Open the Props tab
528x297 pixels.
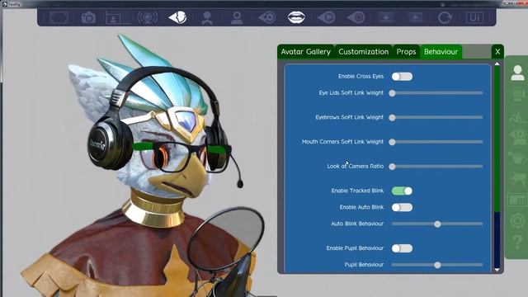coord(406,52)
